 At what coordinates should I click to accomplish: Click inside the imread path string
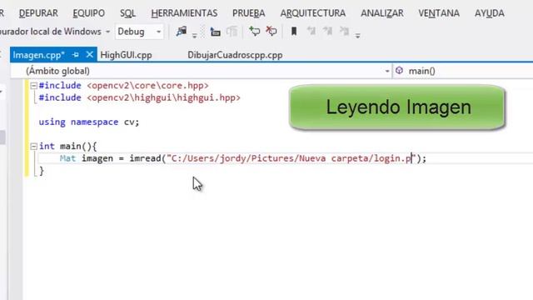tap(291, 158)
